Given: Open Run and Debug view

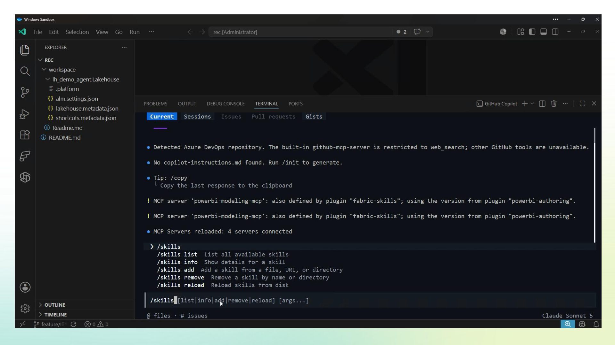Looking at the screenshot, I should pyautogui.click(x=25, y=114).
